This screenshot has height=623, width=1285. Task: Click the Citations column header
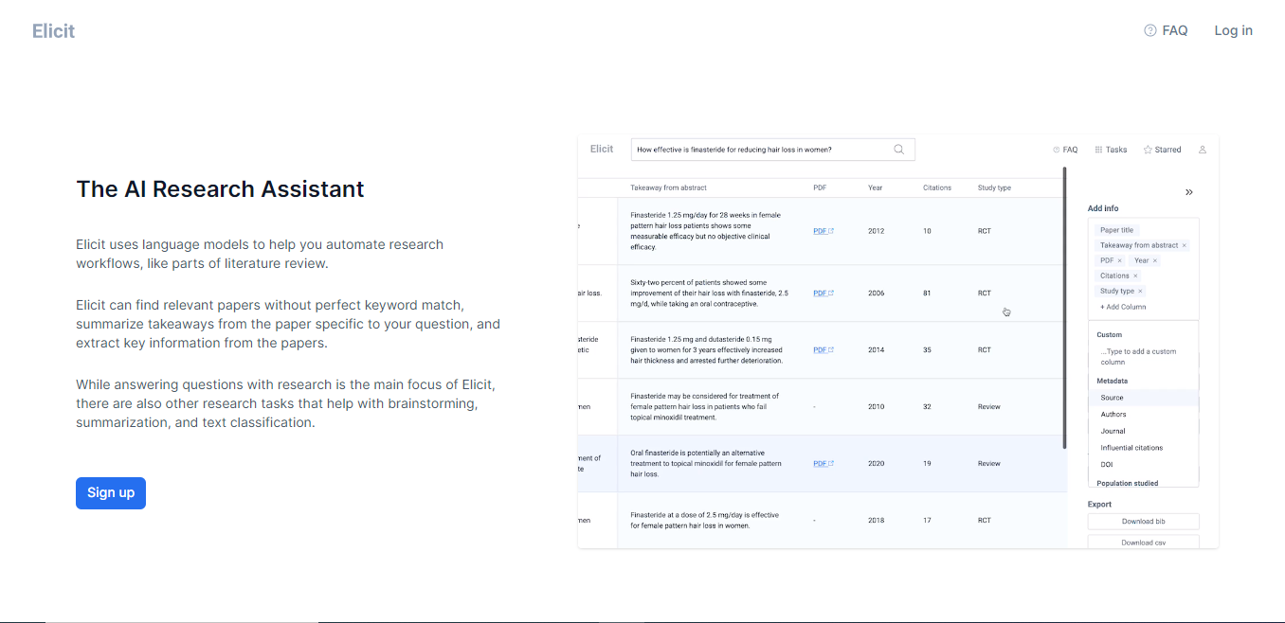(936, 187)
